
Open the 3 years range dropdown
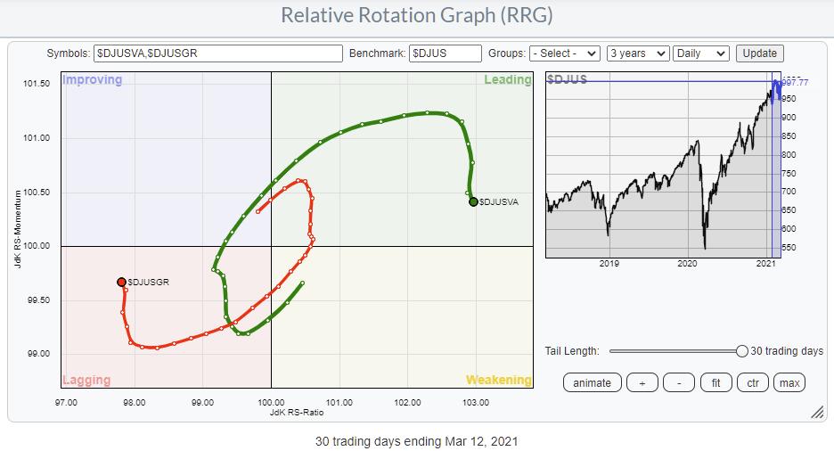636,53
